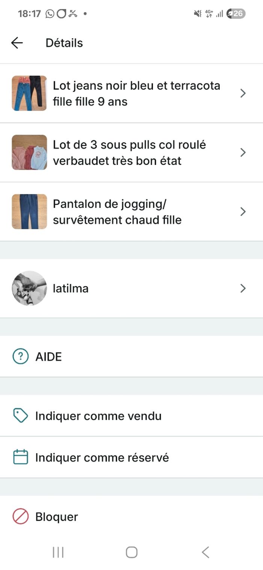Open the AIDE help link

[x=48, y=357]
